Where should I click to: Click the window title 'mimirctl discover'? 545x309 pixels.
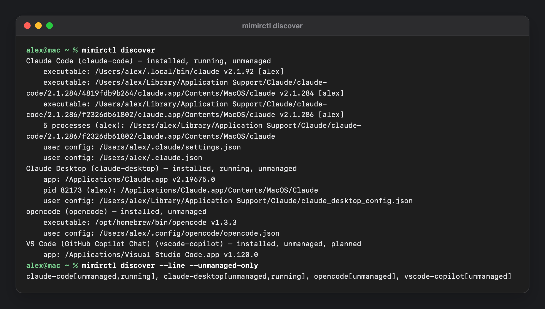tap(272, 26)
